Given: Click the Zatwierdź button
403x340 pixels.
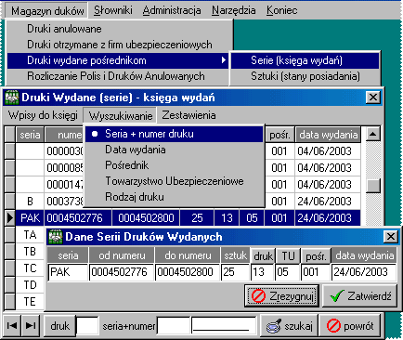Looking at the screenshot, I should click(360, 296).
